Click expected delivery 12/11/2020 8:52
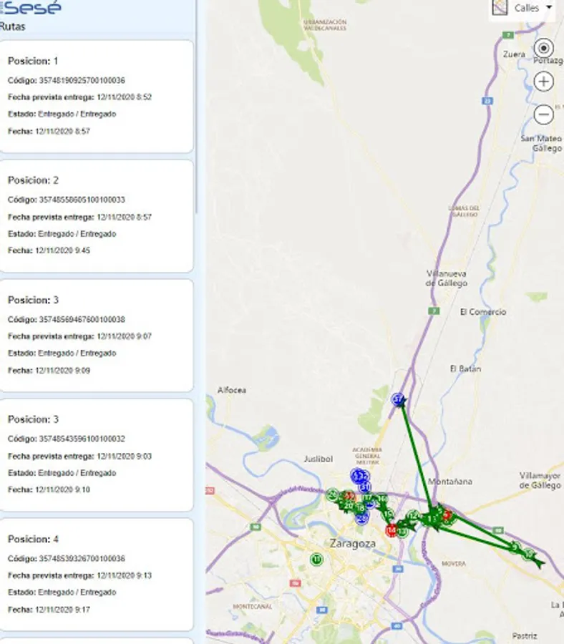 coord(124,97)
